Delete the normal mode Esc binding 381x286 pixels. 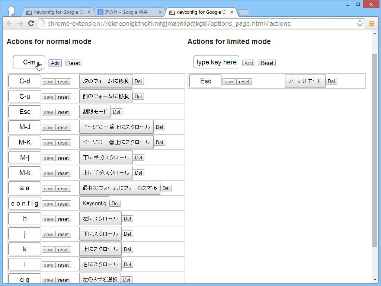click(x=116, y=112)
